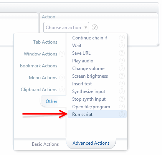The height and width of the screenshot is (155, 162).
Task: Click help icon beside Open file/program
Action: 122,107
